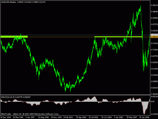Click the 0.94640 price axis label
Viewport: 158px width, 119px height.
tap(154, 12)
